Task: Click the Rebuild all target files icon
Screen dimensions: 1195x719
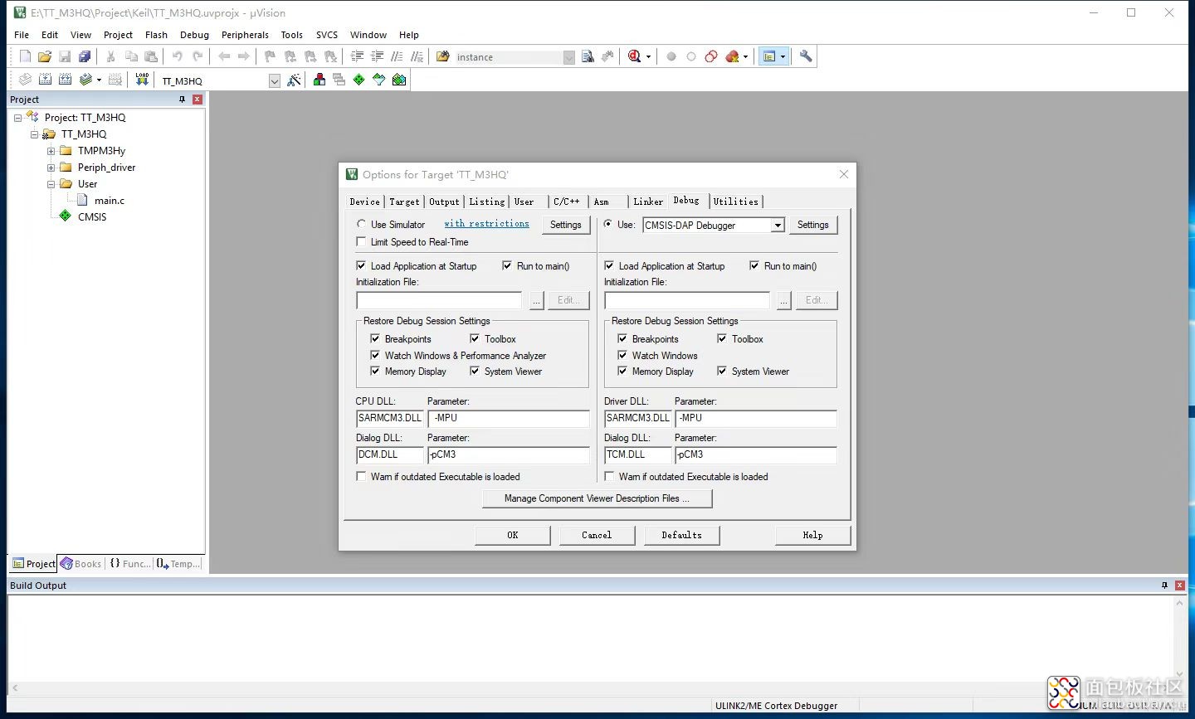Action: tap(65, 80)
